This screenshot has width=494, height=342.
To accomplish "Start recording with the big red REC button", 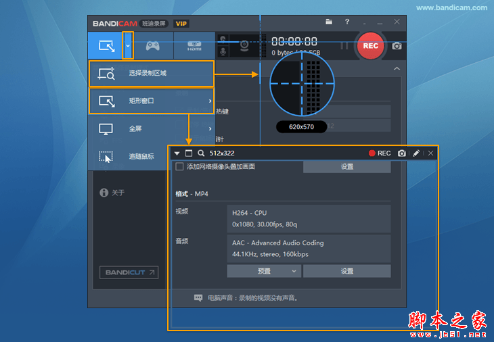I will pos(371,46).
